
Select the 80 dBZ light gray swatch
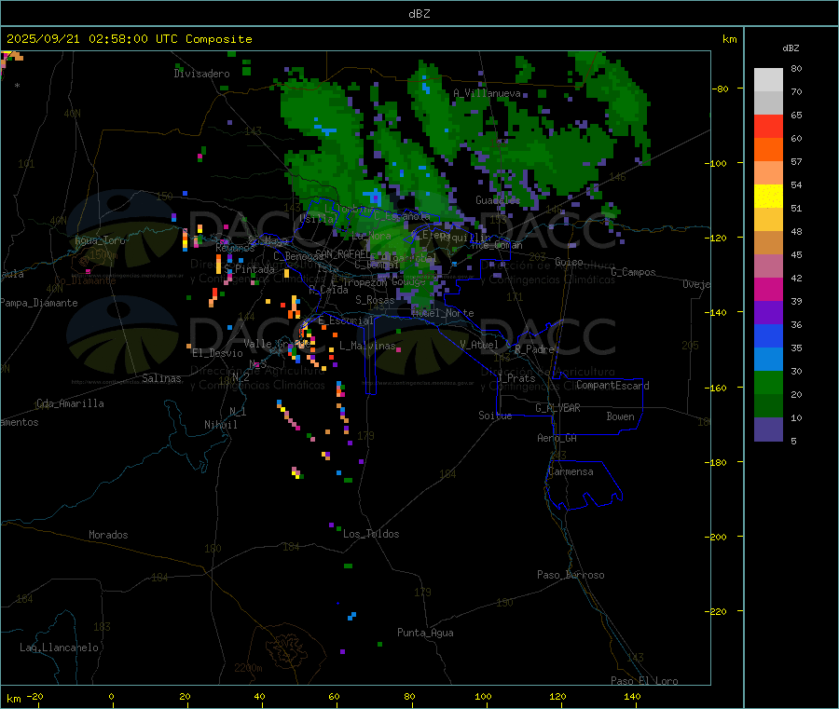point(768,80)
